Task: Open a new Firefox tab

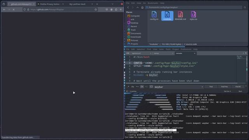Action: pyautogui.click(x=97, y=4)
